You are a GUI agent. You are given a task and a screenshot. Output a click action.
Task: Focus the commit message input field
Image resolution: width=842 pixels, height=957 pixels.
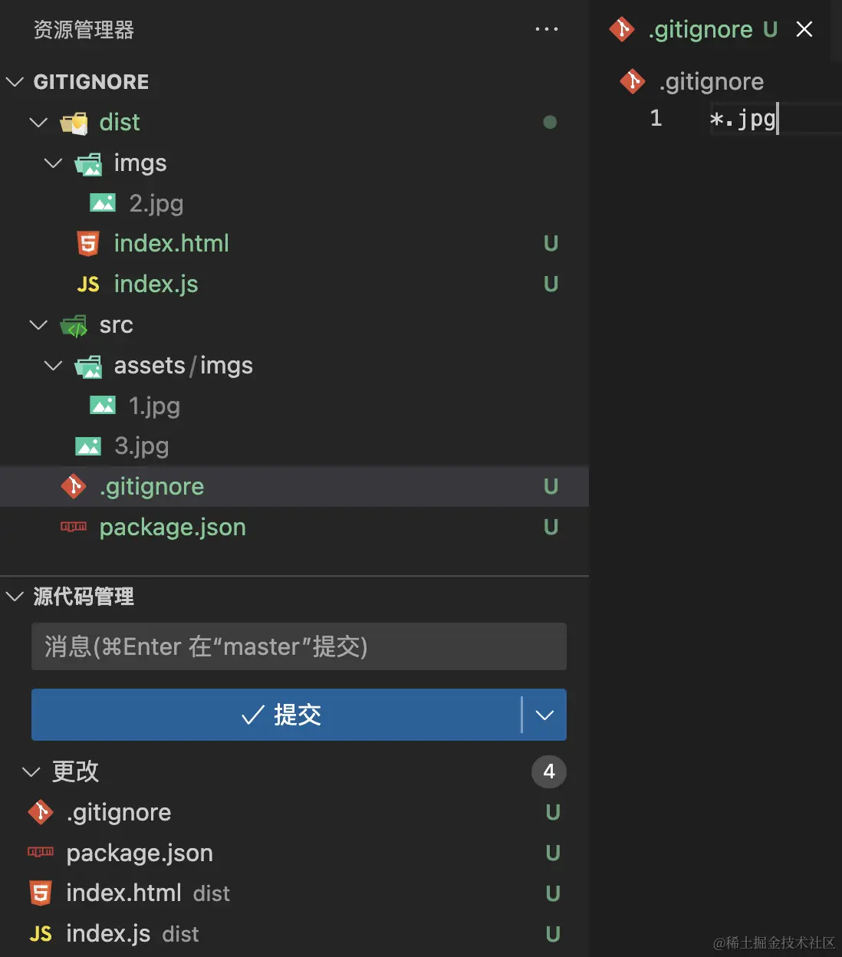click(x=298, y=646)
